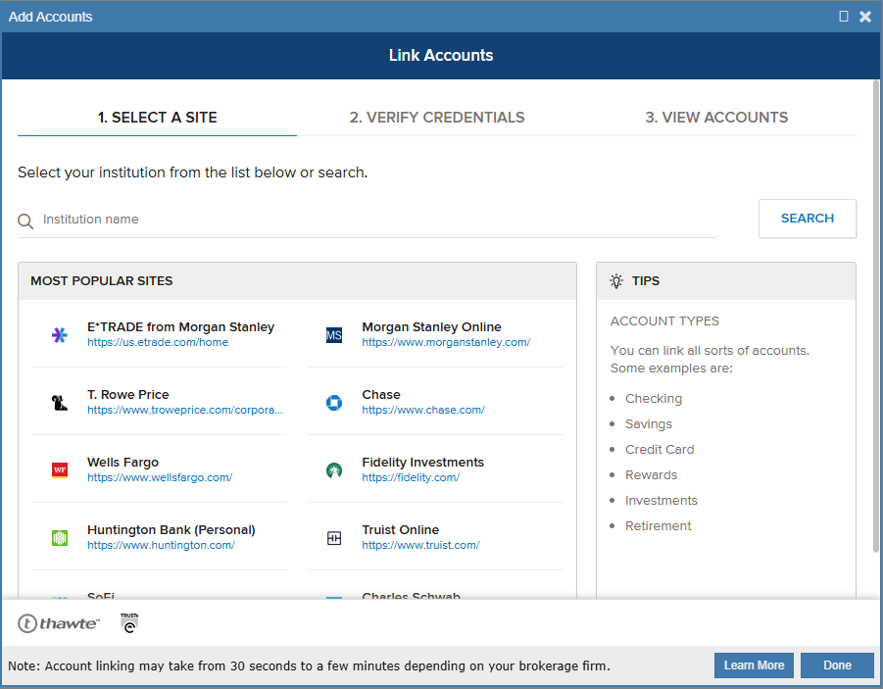Open the TRUSTe certification badge
Image resolution: width=883 pixels, height=689 pixels.
coord(129,622)
